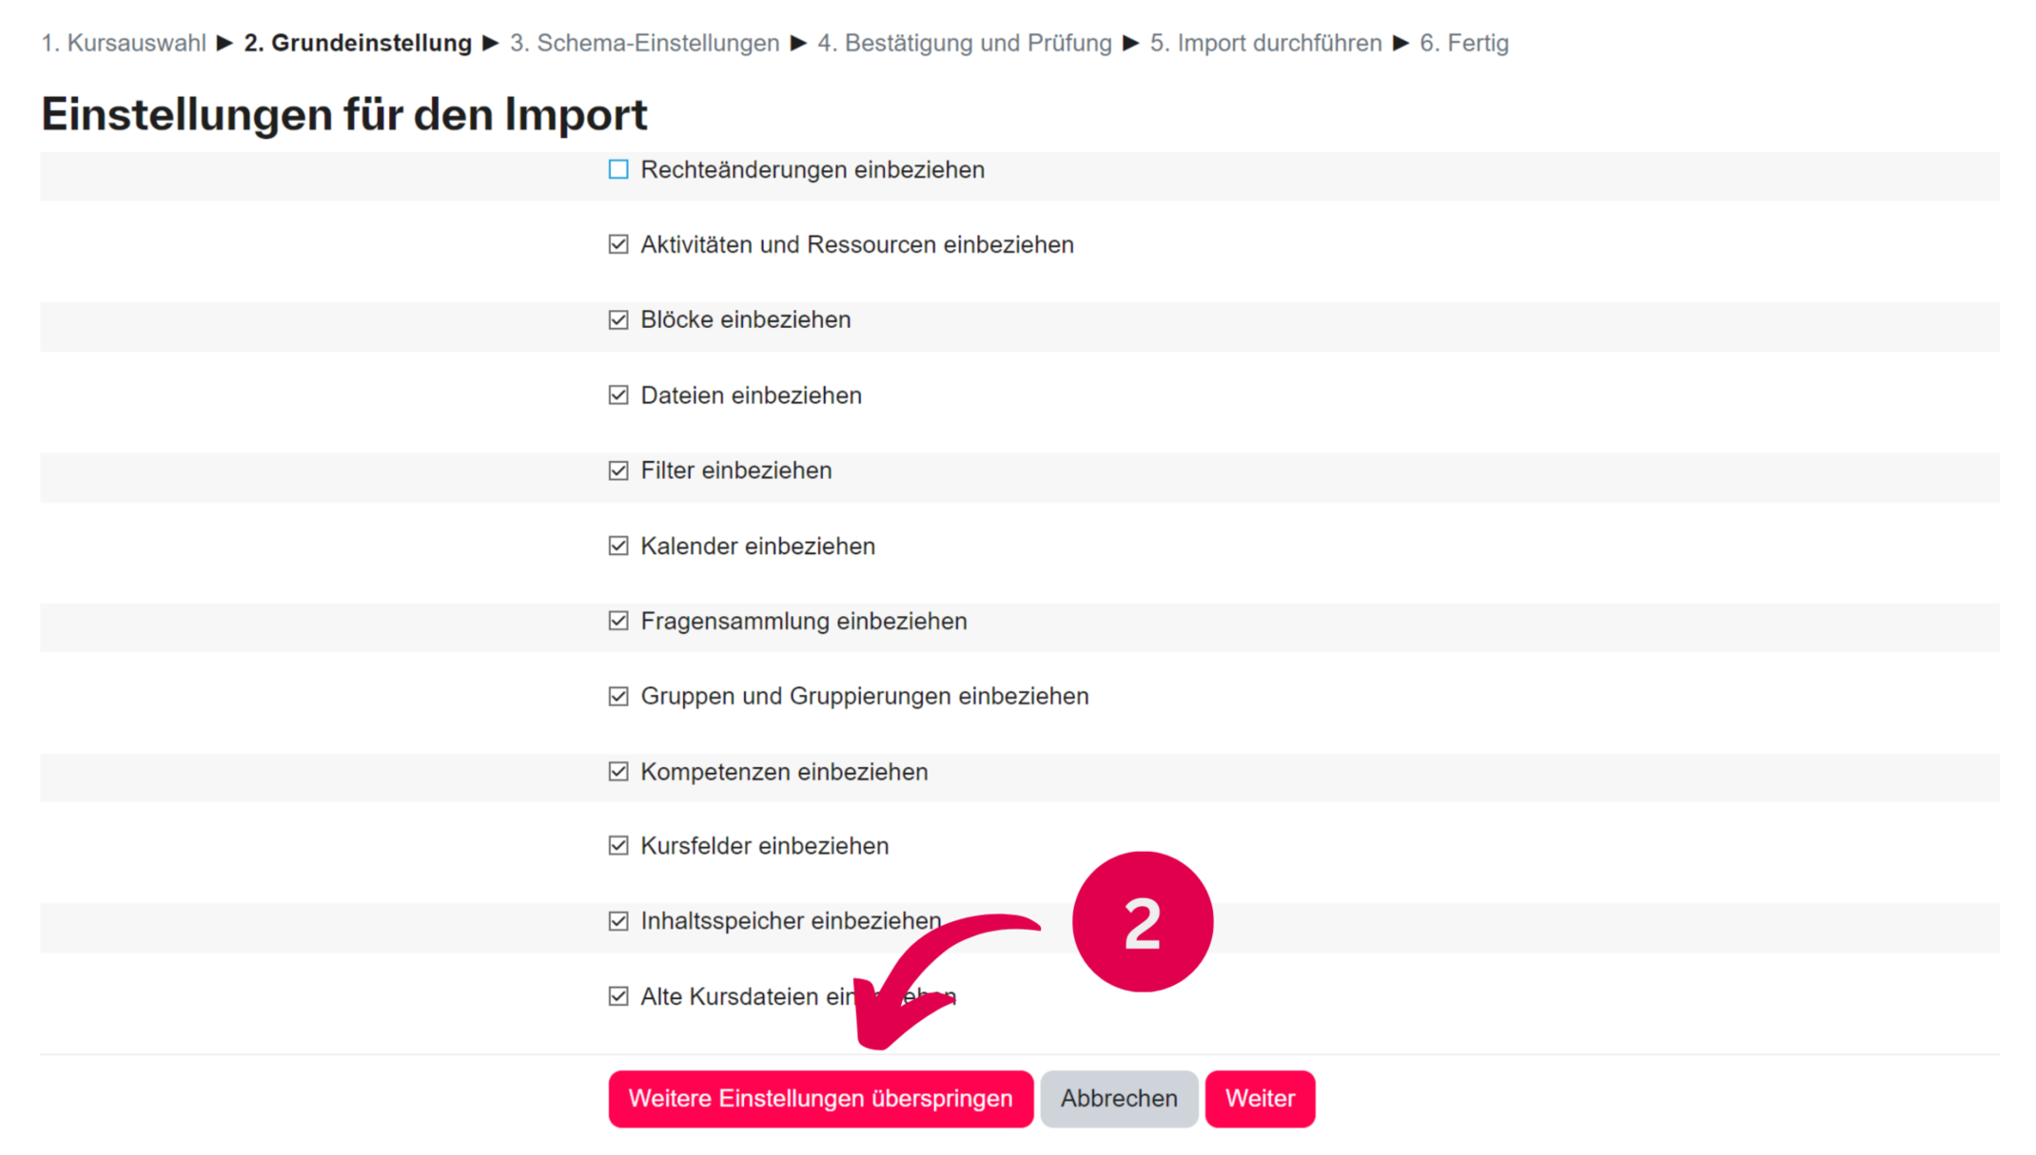Disable Aktivitäten und Ressourcen einbeziehen

click(x=618, y=244)
